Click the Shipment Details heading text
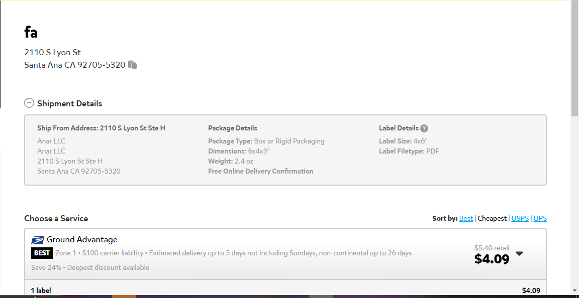The width and height of the screenshot is (579, 298). click(x=69, y=104)
